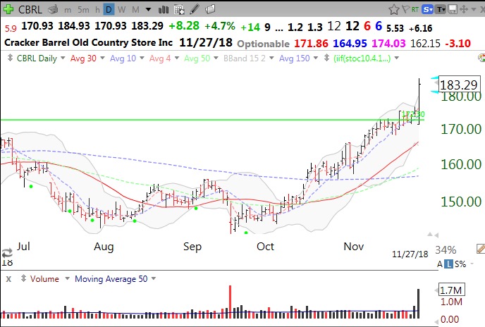This screenshot has height=327, width=485.
Task: Click the Optionable label
Action: pyautogui.click(x=263, y=44)
